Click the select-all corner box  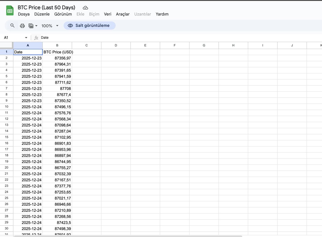tap(6, 45)
